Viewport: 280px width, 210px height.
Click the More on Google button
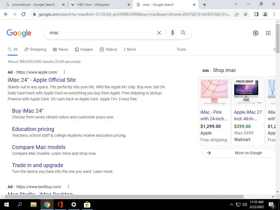239,153
